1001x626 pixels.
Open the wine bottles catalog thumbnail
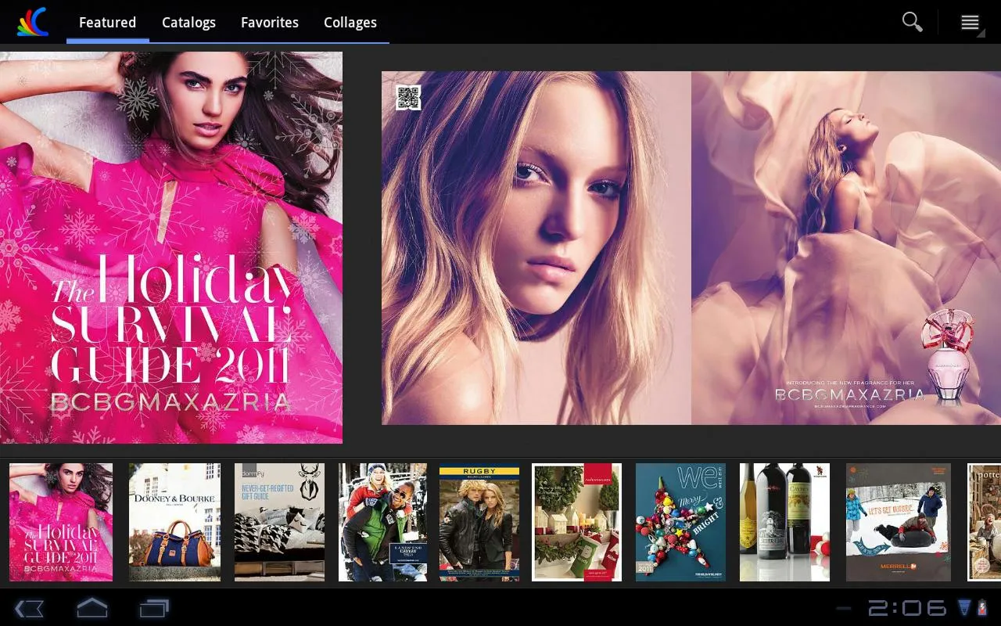pyautogui.click(x=784, y=522)
